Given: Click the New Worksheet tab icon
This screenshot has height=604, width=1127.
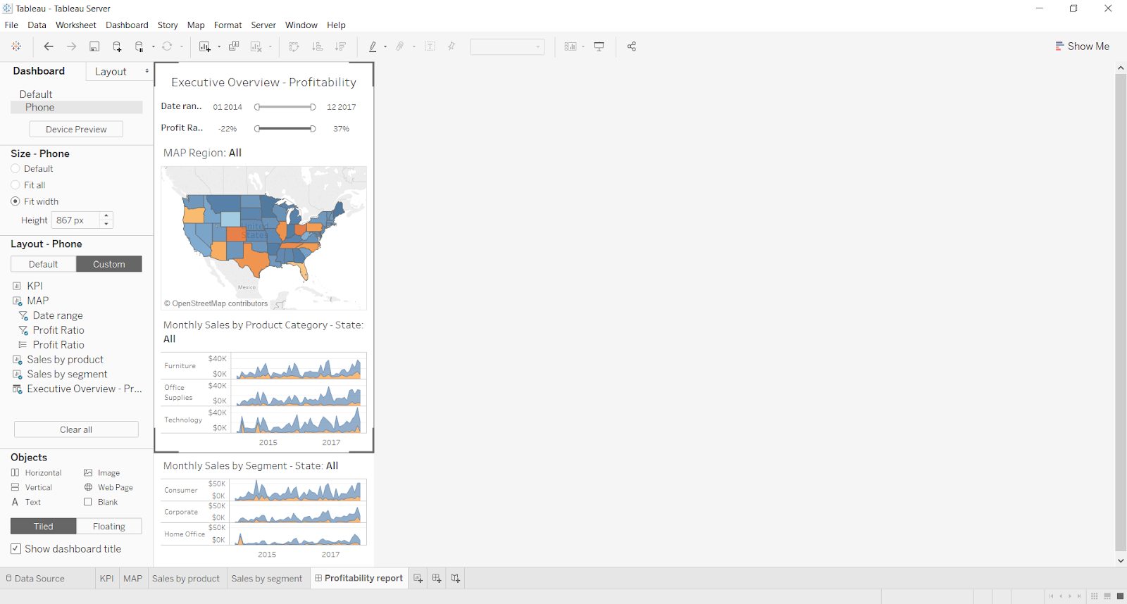Looking at the screenshot, I should (x=418, y=578).
